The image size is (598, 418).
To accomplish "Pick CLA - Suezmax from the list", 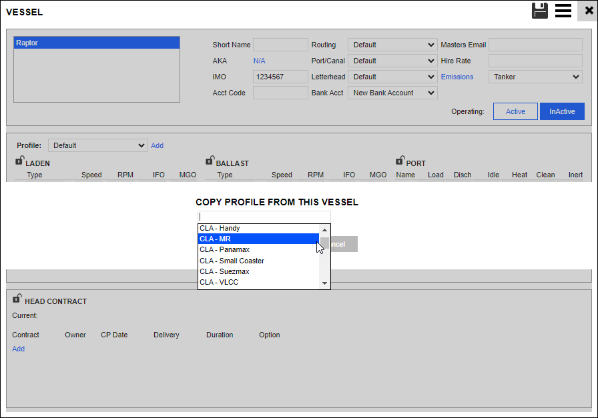I will pos(258,271).
